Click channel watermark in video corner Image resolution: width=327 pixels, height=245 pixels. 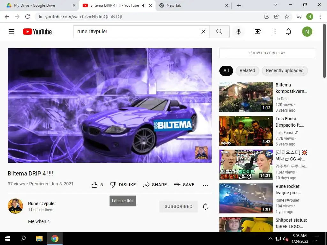click(201, 153)
